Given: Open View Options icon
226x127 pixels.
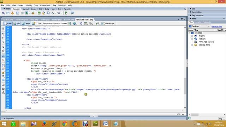Looking at the screenshot, I should click(86, 24).
